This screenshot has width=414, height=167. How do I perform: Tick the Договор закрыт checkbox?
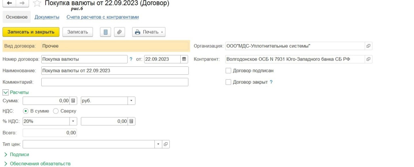(x=228, y=82)
